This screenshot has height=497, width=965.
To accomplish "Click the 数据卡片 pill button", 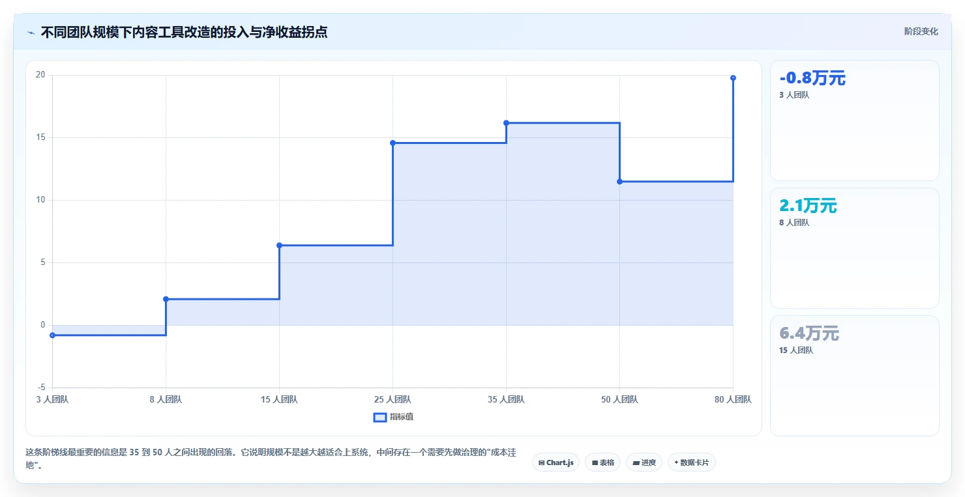I will [691, 462].
